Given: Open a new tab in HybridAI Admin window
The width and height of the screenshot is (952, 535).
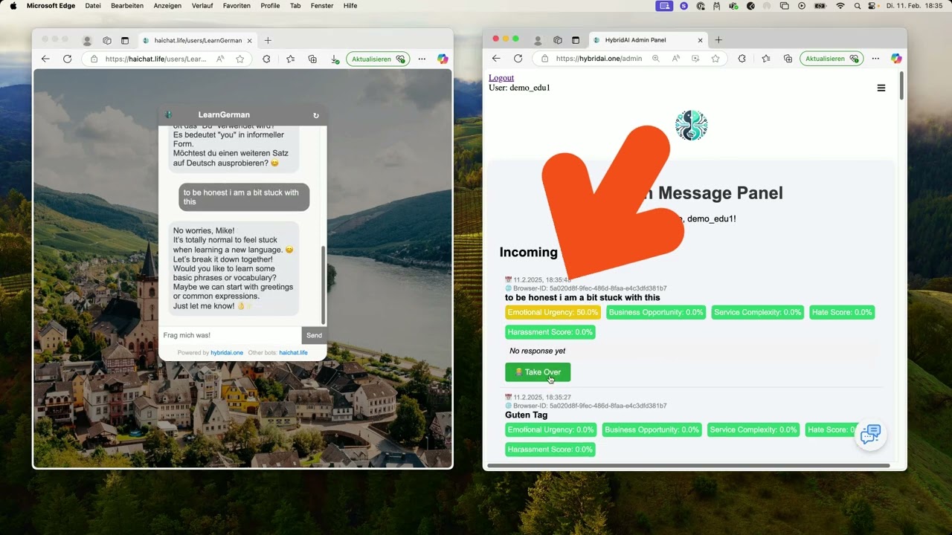Looking at the screenshot, I should coord(718,40).
